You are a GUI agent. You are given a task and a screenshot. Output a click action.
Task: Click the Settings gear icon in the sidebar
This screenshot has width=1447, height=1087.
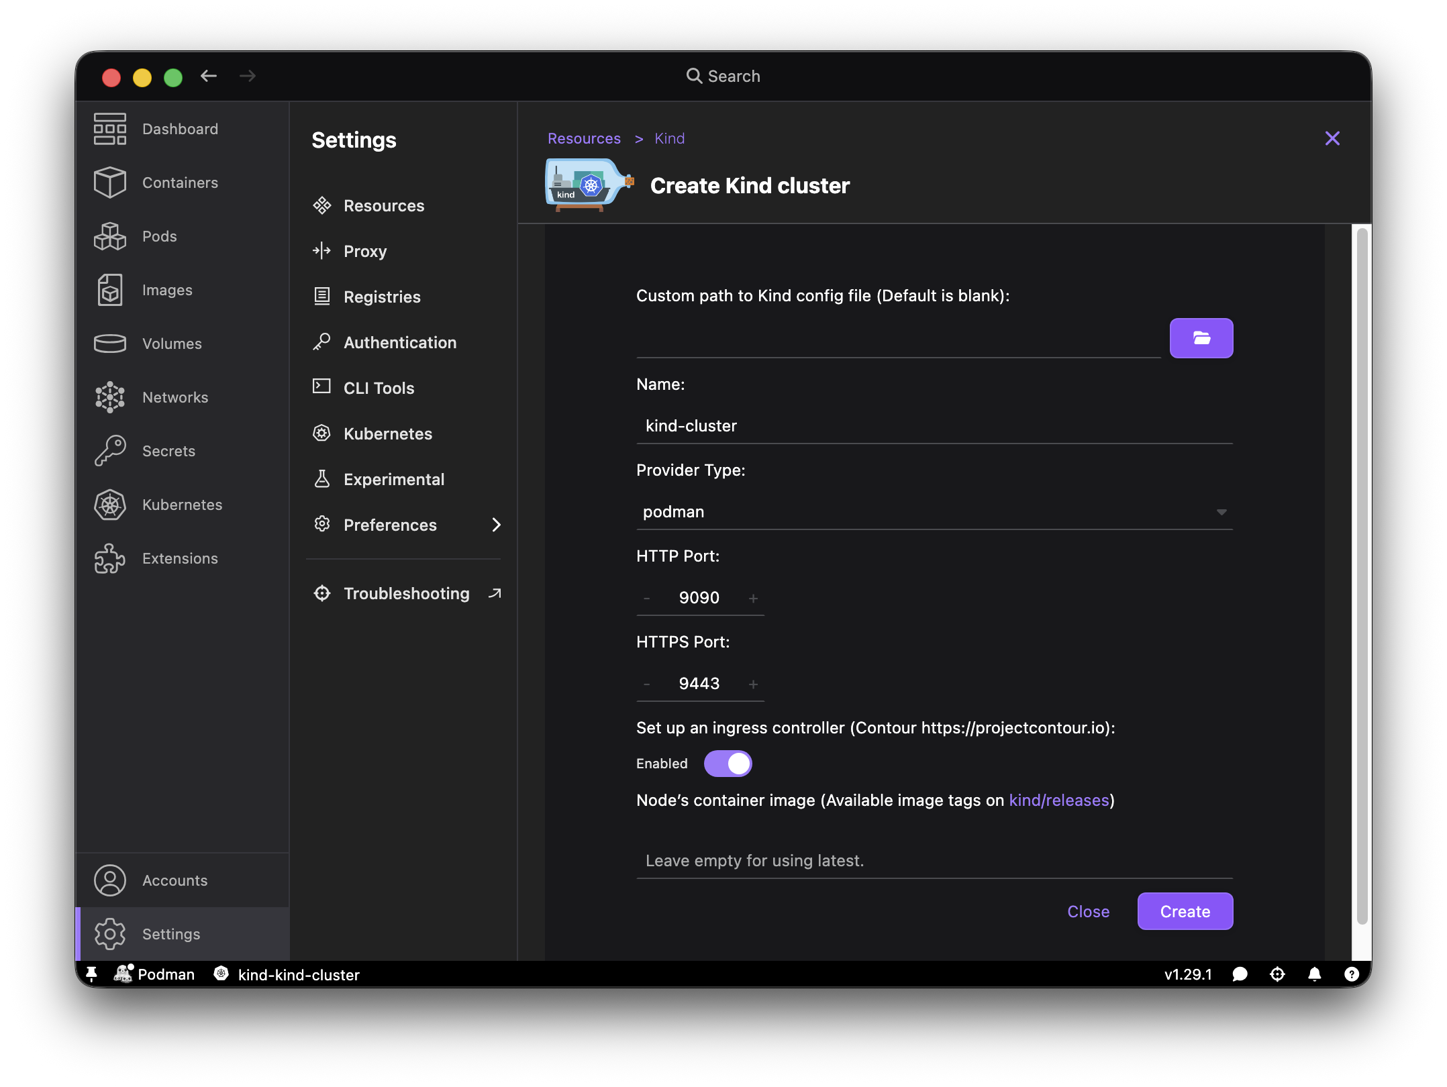[110, 934]
